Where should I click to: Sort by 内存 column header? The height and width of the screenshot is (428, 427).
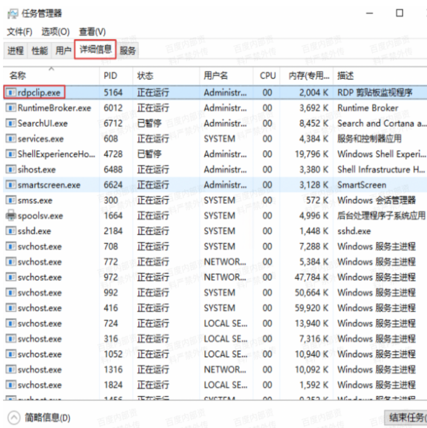tap(309, 76)
